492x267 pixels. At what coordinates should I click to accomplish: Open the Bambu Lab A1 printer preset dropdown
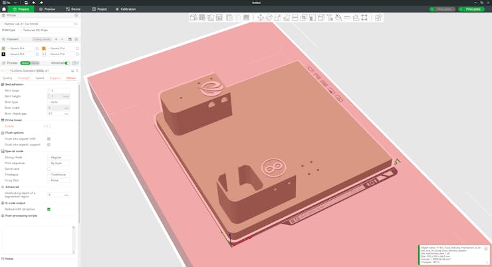38,24
